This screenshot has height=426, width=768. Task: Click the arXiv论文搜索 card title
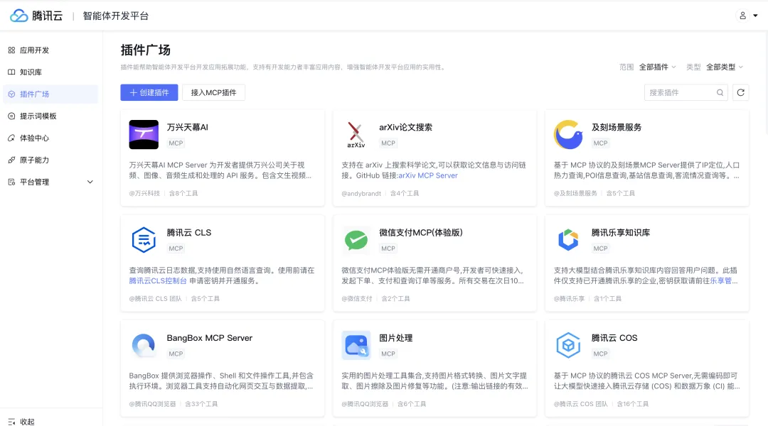(405, 127)
